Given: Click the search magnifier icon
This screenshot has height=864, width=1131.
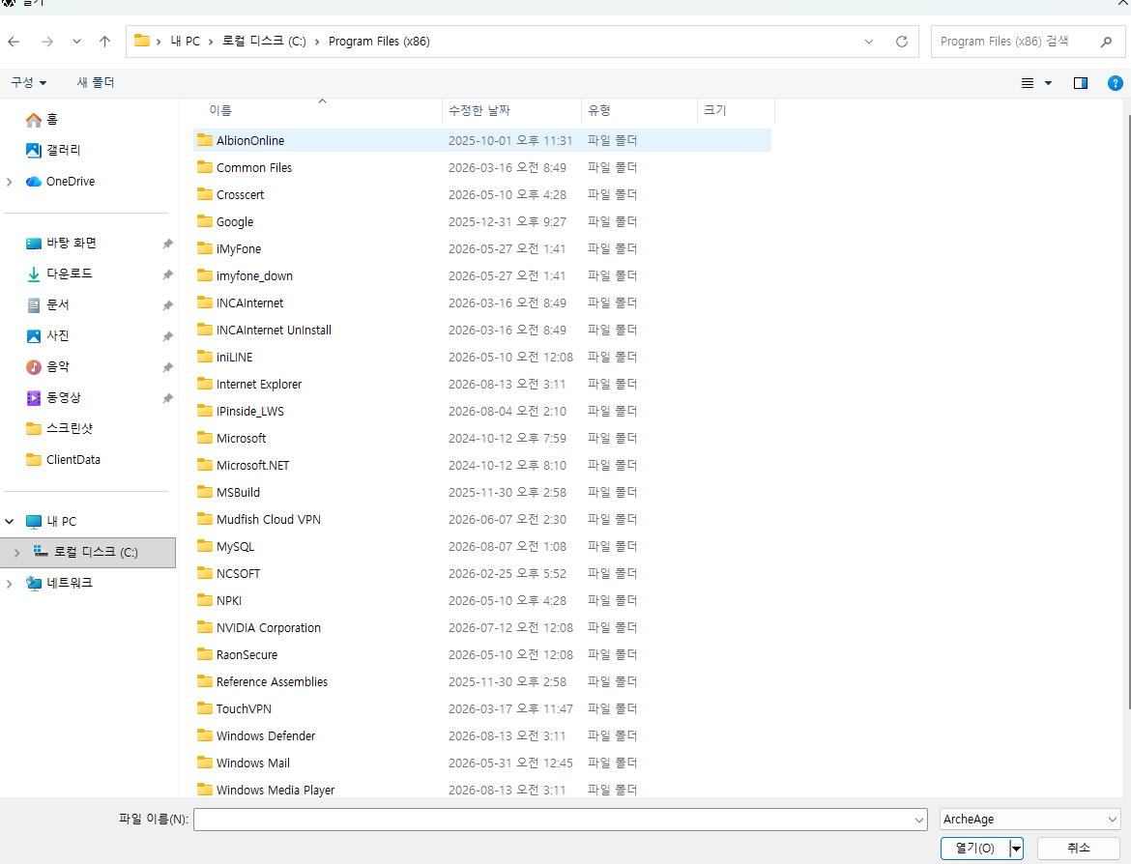Looking at the screenshot, I should click(x=1107, y=42).
